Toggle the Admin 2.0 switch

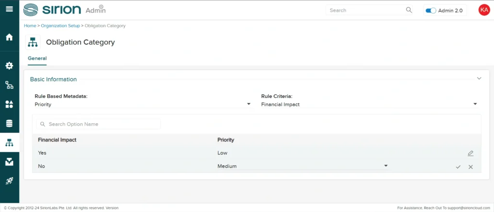pos(431,11)
